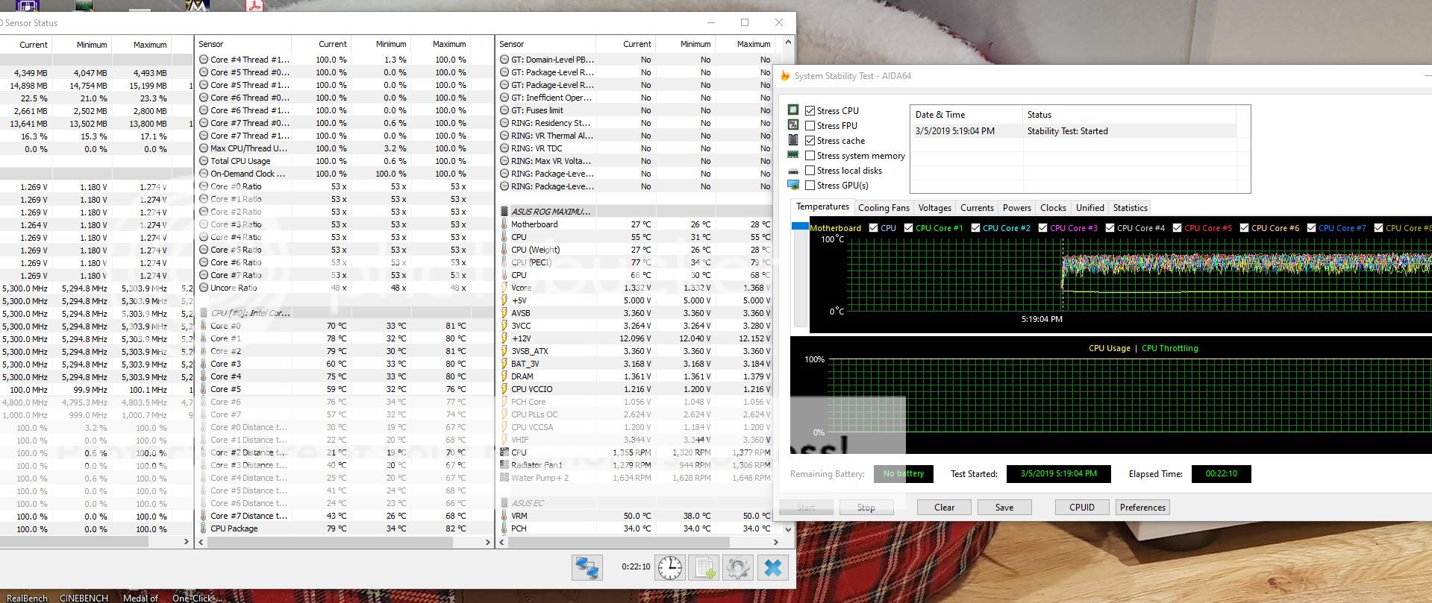
Task: Open HWiNFO sensor settings gear
Action: pyautogui.click(x=738, y=568)
